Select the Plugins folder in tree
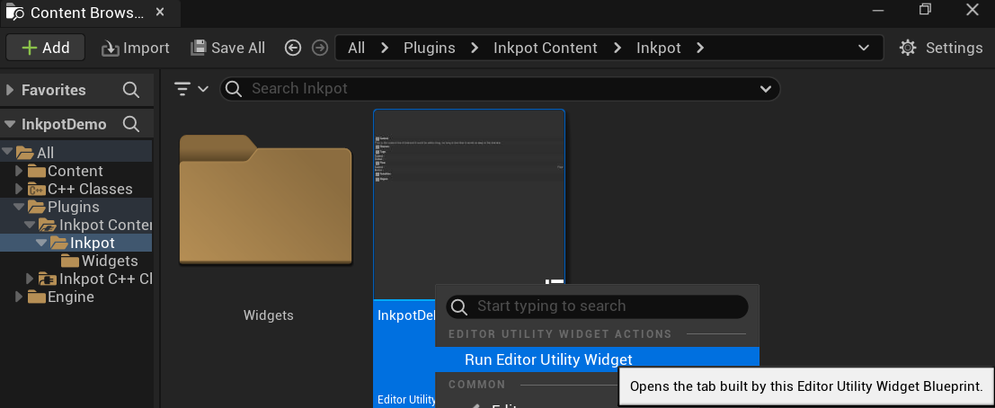 click(73, 207)
